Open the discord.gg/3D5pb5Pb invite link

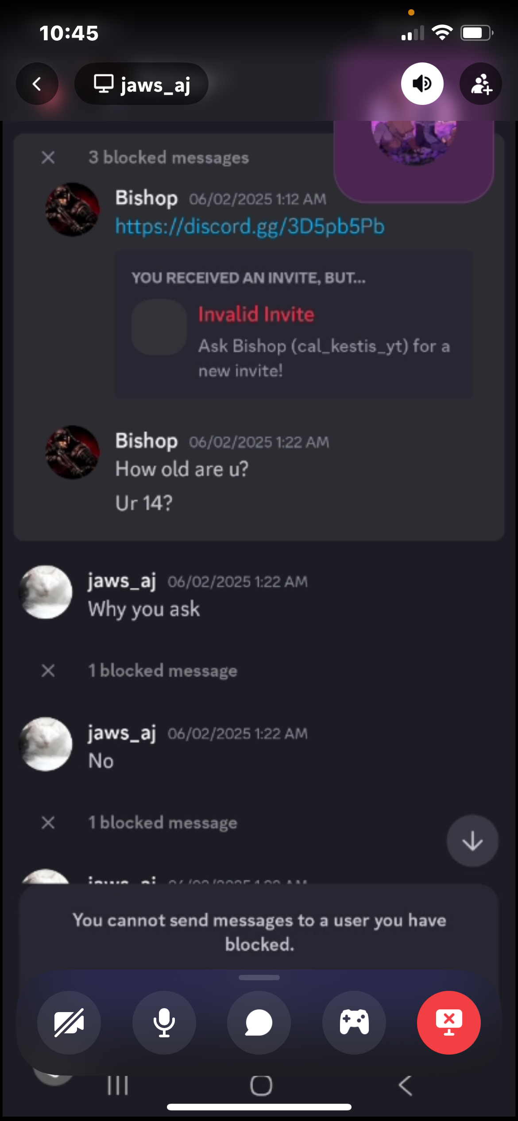[x=250, y=226]
